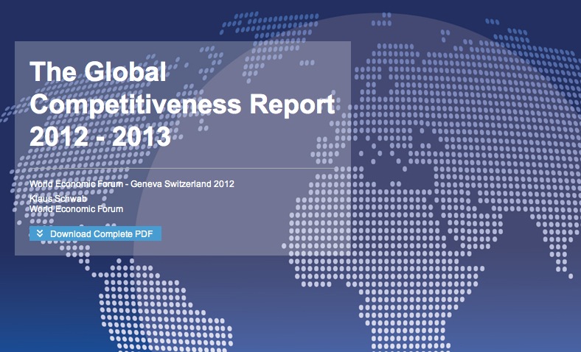Click the Download Complete PDF button

[95, 234]
